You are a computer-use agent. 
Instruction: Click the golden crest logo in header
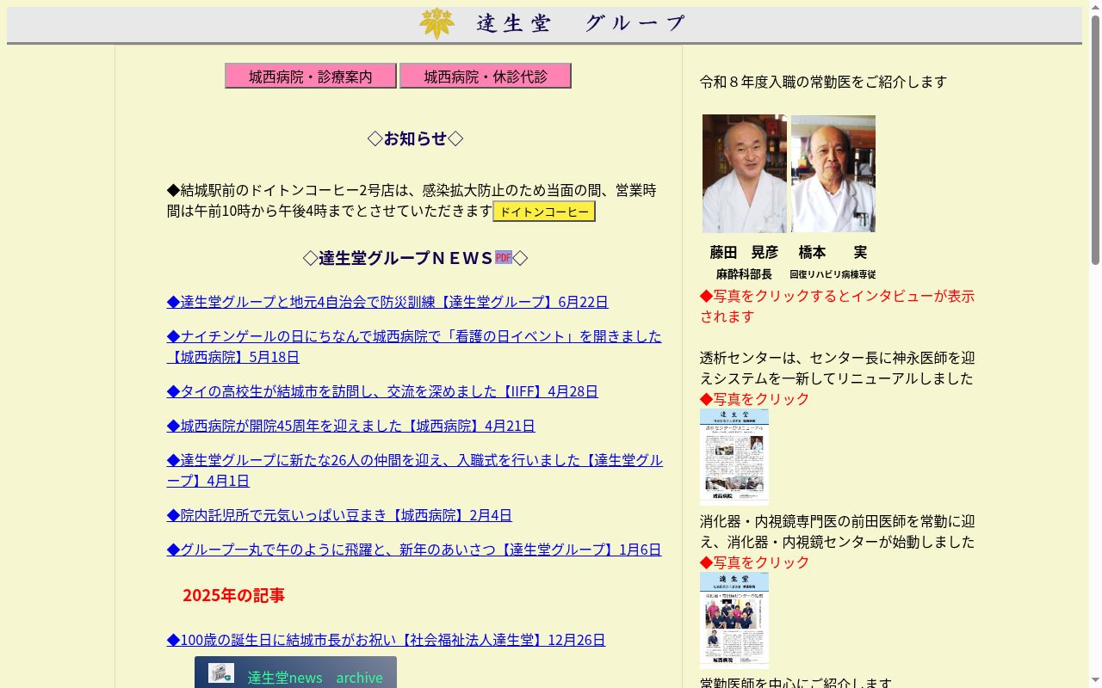(x=436, y=23)
